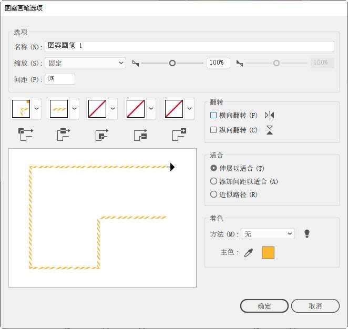This screenshot has height=329, width=348.
Task: Enable 纵向翻转 (C) checkbox
Action: [213, 130]
